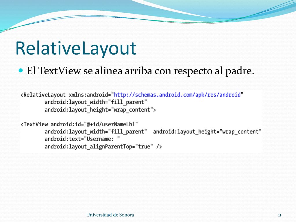Click the '<RelativeLayout xmlns:android=' opening tag text
296x222 pixels.
[x=66, y=95]
